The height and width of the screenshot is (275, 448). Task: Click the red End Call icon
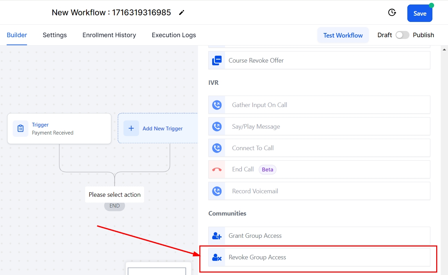click(x=217, y=170)
